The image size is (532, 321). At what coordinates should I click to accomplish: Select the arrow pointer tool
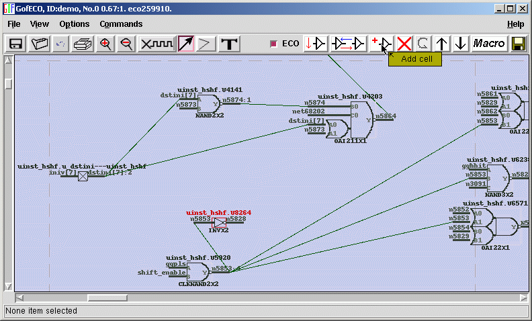186,44
